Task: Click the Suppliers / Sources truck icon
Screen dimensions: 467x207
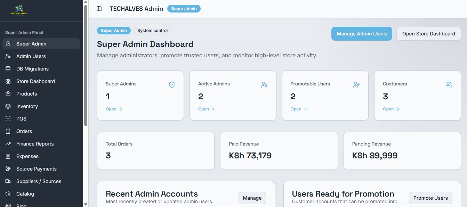Action: pos(8,181)
